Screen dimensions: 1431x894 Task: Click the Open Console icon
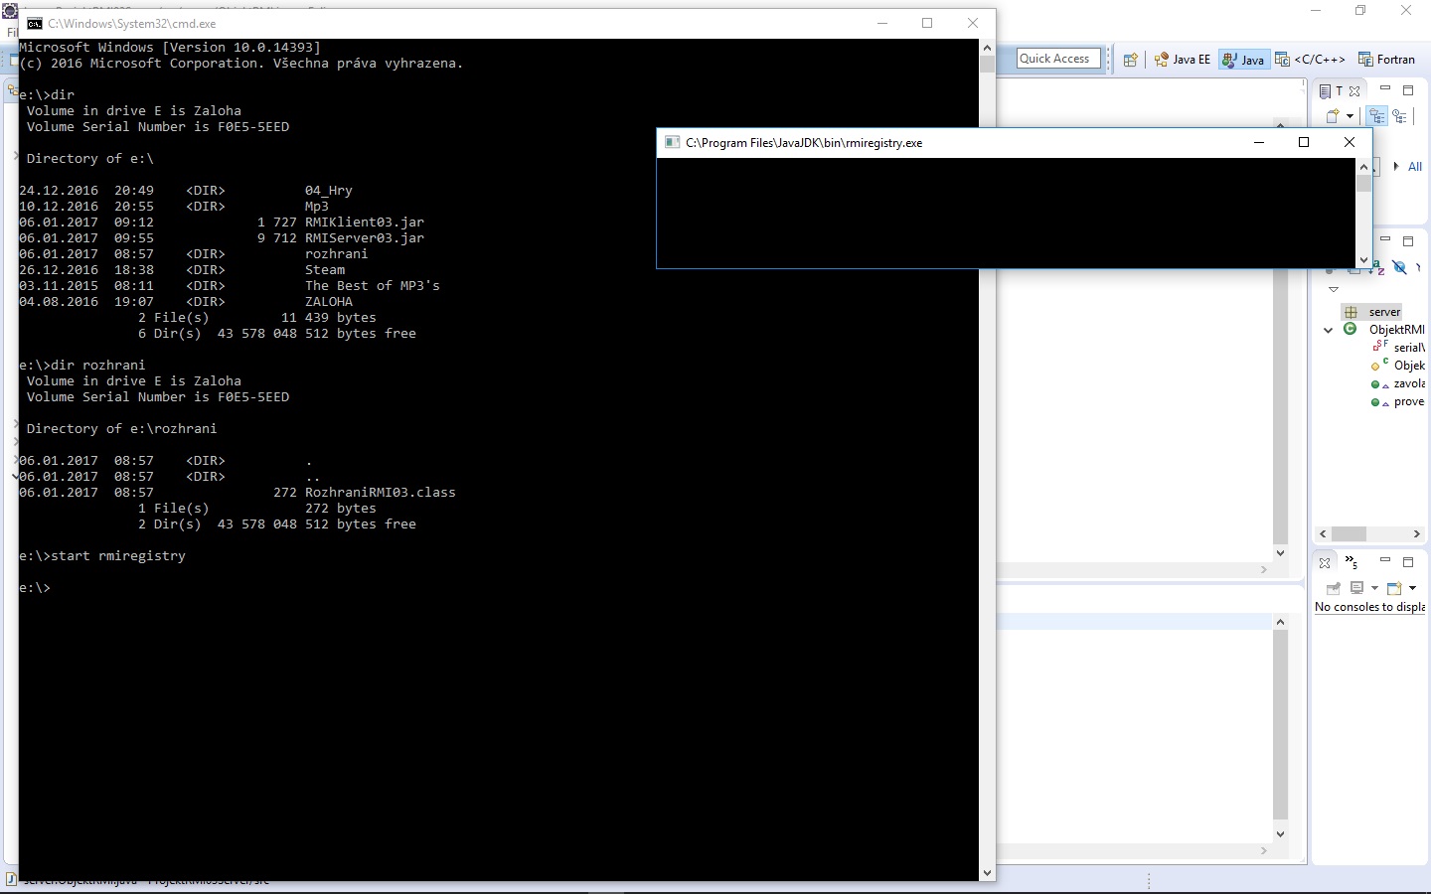[1394, 588]
